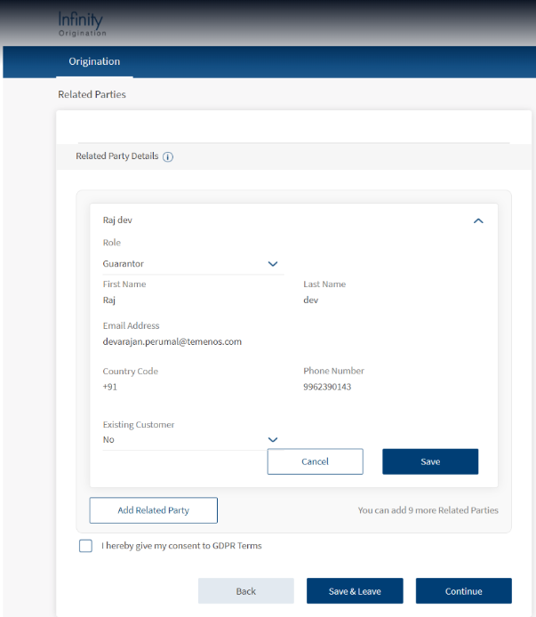Click the First Name field
The image size is (536, 617).
[x=178, y=300]
